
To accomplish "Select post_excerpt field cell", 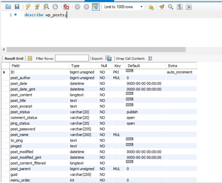I will click(x=39, y=106).
